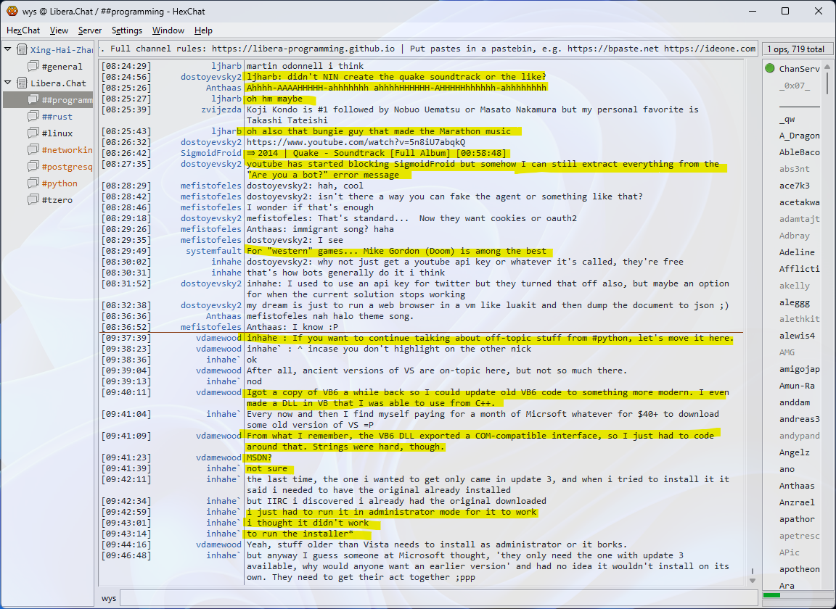Viewport: 836px width, 609px height.
Task: Click the Xing-Hai-Zhai server icon
Action: pos(22,50)
